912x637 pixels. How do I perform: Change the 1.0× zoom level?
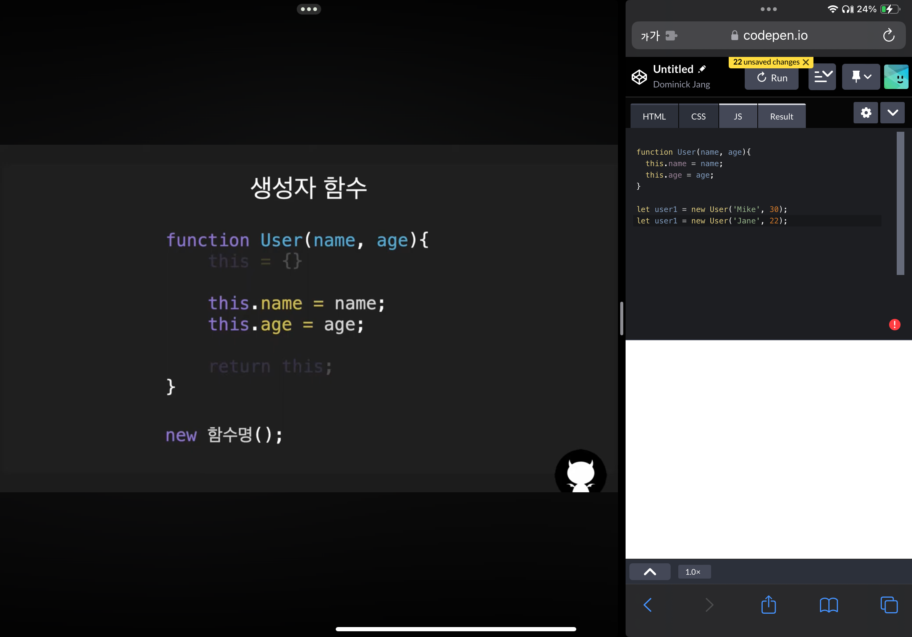pyautogui.click(x=694, y=572)
